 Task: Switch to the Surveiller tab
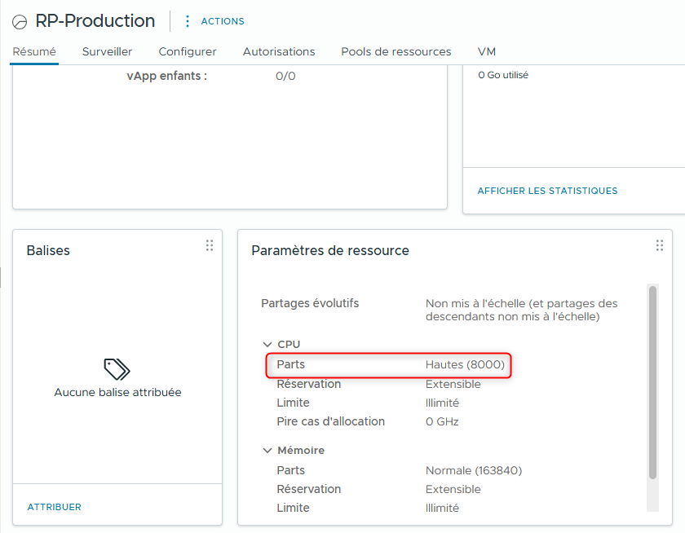pyautogui.click(x=107, y=51)
